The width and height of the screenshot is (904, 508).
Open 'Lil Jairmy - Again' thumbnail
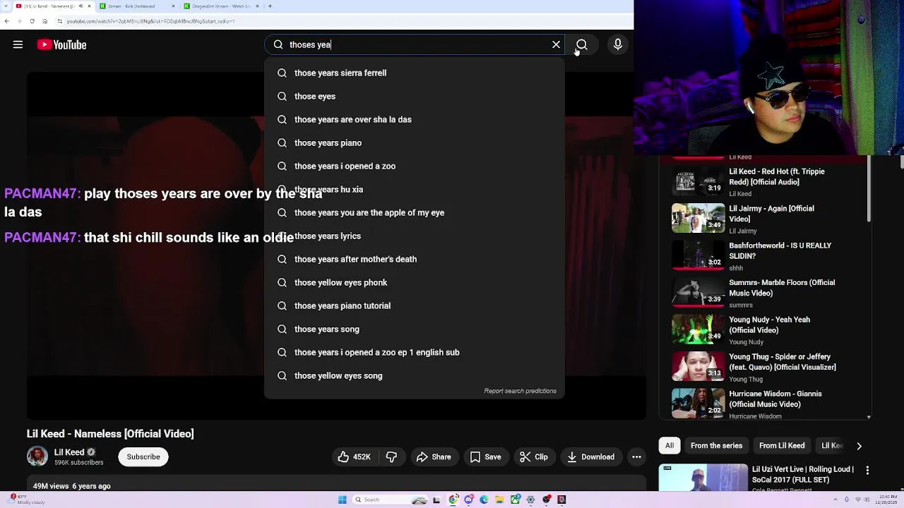click(x=698, y=218)
